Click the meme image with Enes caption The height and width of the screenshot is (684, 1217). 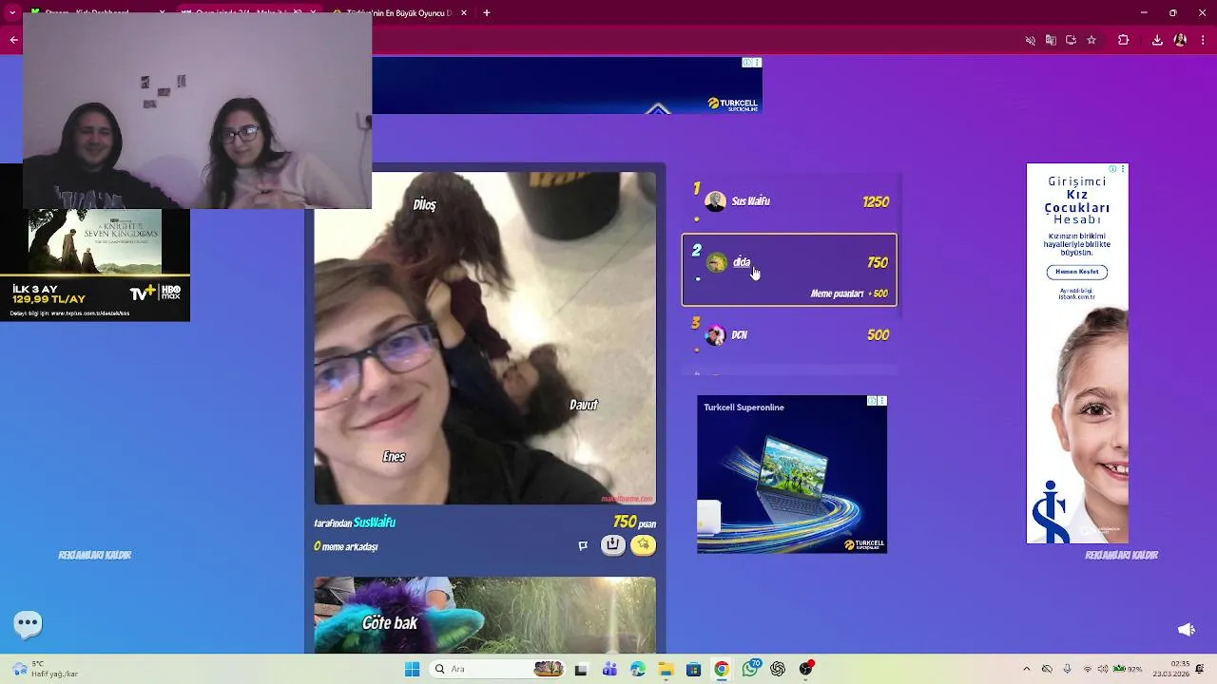pyautogui.click(x=485, y=338)
